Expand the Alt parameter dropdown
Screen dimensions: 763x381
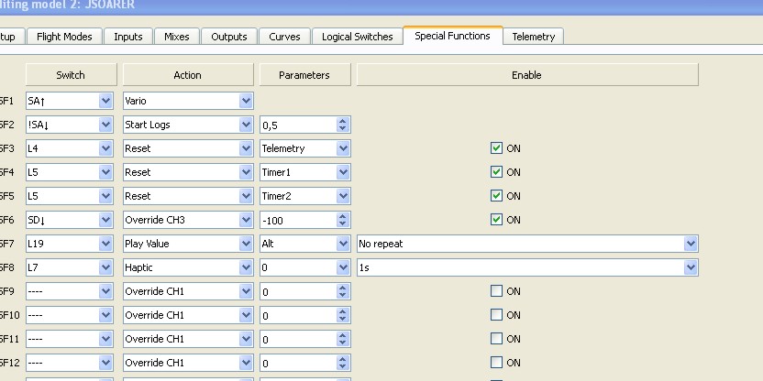pyautogui.click(x=343, y=244)
